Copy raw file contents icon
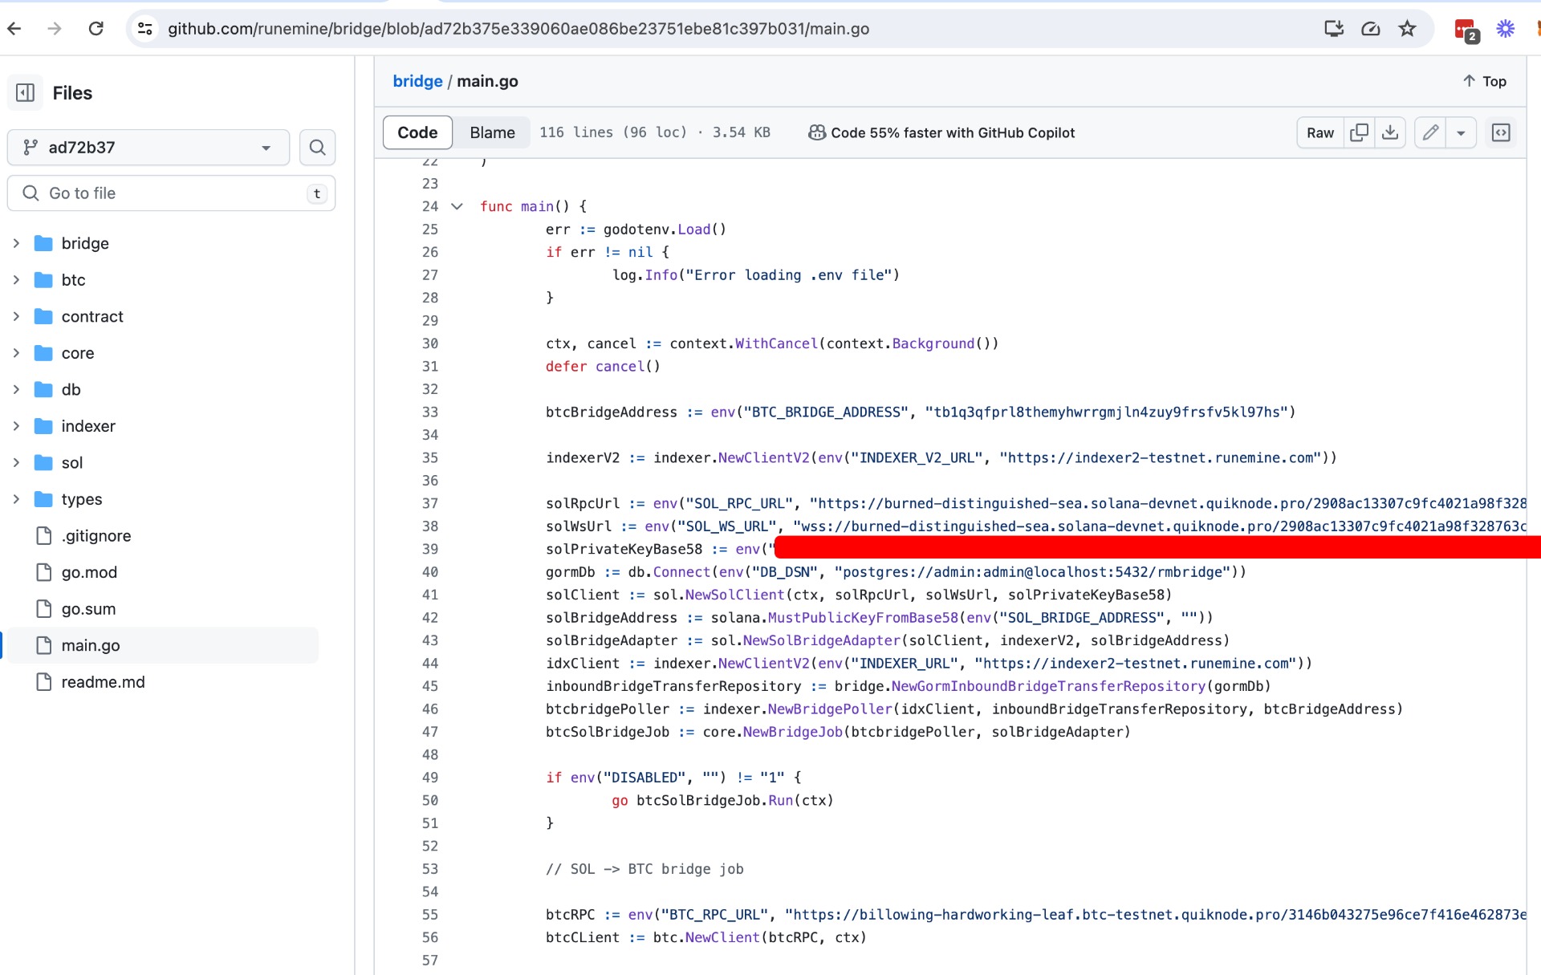Viewport: 1541px width, 975px height. click(1359, 132)
